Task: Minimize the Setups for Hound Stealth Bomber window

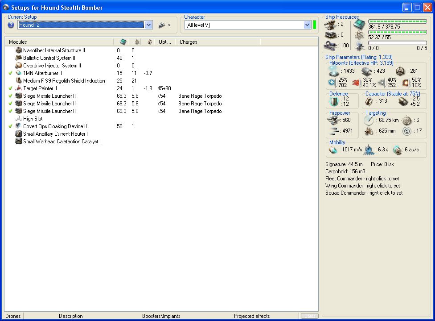Action: (x=407, y=7)
